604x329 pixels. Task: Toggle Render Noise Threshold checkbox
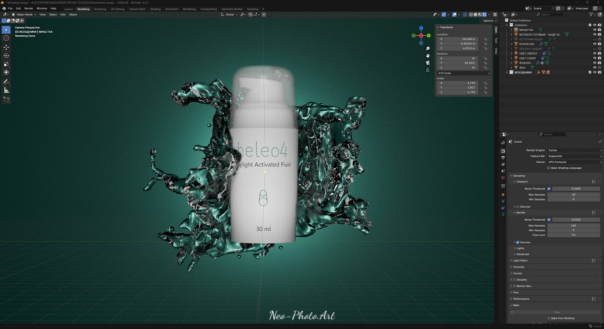tap(549, 220)
